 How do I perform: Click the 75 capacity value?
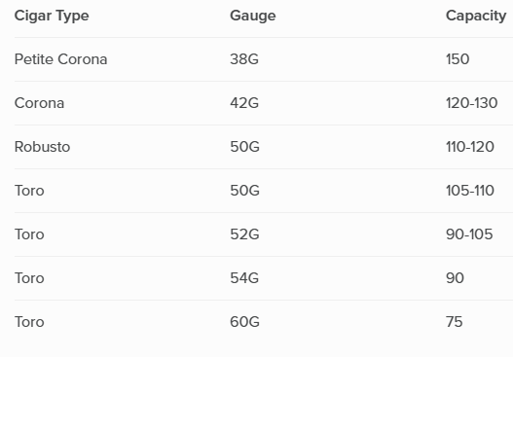[x=455, y=322]
